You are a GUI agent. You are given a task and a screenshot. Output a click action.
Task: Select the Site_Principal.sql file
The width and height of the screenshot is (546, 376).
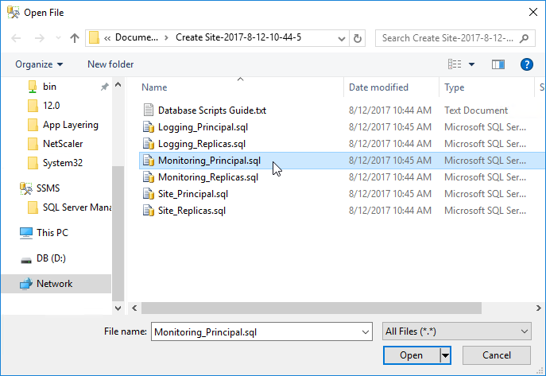tap(193, 194)
